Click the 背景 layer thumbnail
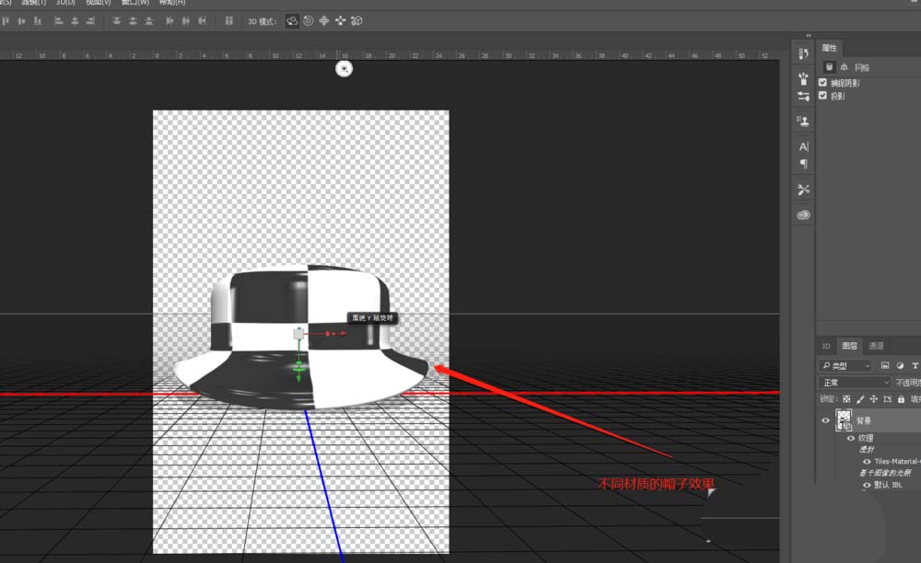 tap(843, 419)
